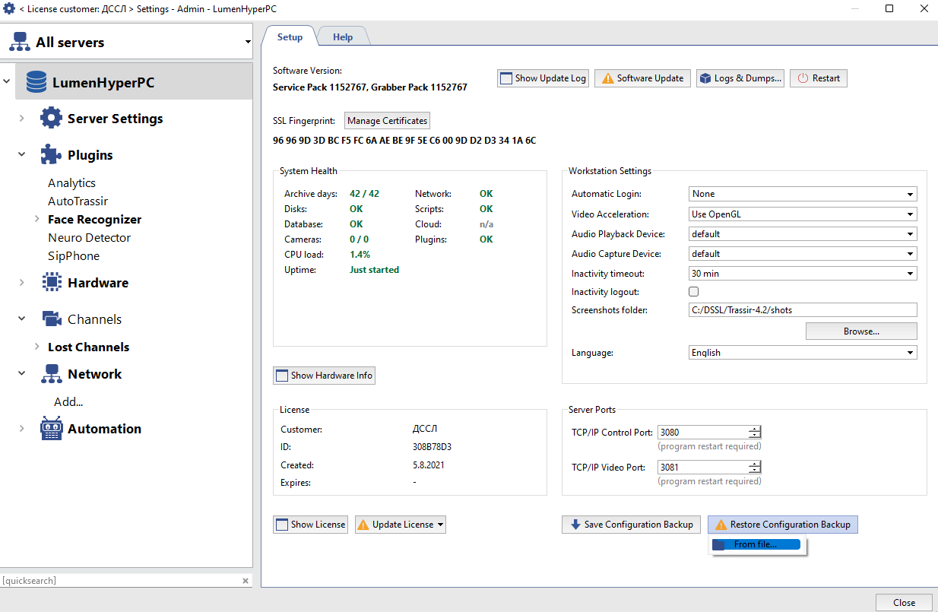
Task: Click the Browse... button
Action: (861, 331)
